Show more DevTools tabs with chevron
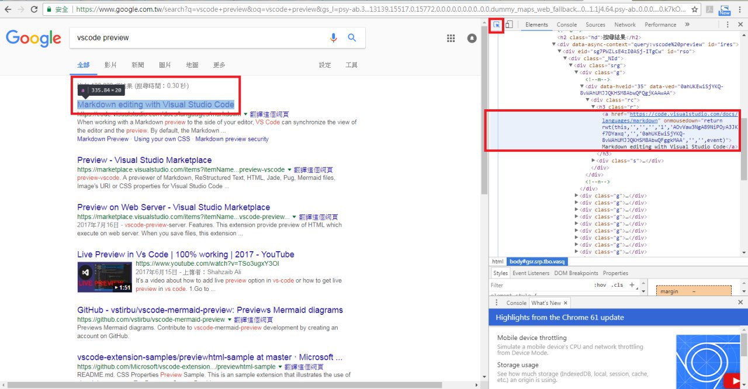748x389 pixels. [x=687, y=25]
